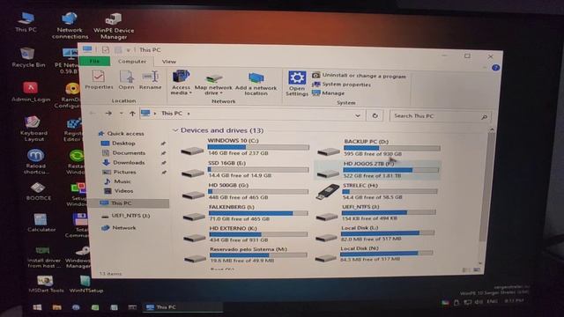
Task: Select Local Disk (N:) drive
Action: pos(374,254)
